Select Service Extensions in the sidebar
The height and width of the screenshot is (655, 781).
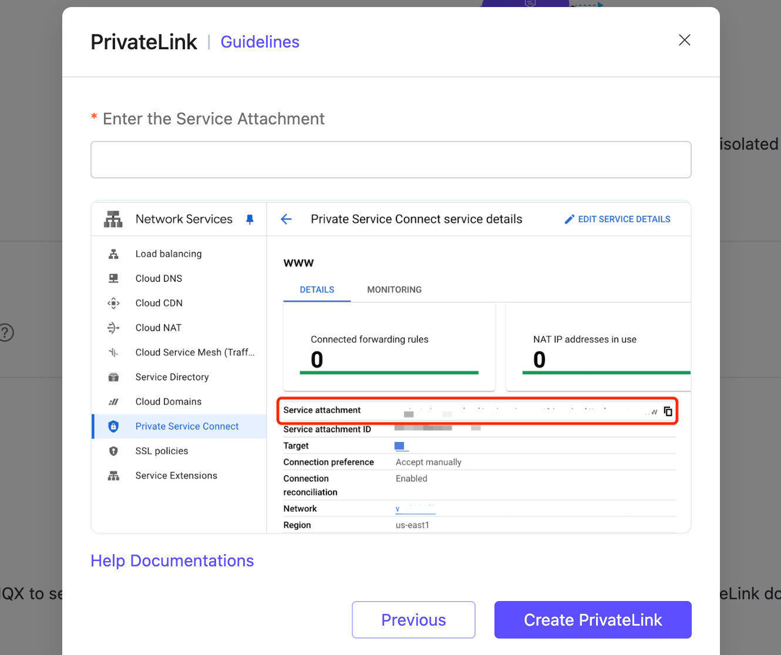[176, 475]
